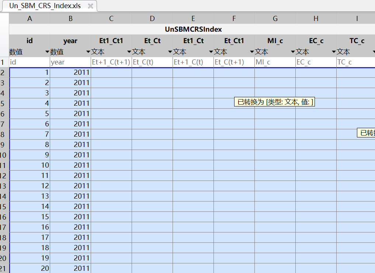Click cell containing Et+1_C(t)

coord(193,62)
